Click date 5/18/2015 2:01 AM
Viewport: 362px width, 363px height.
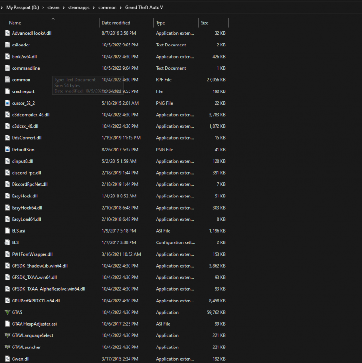coord(120,103)
